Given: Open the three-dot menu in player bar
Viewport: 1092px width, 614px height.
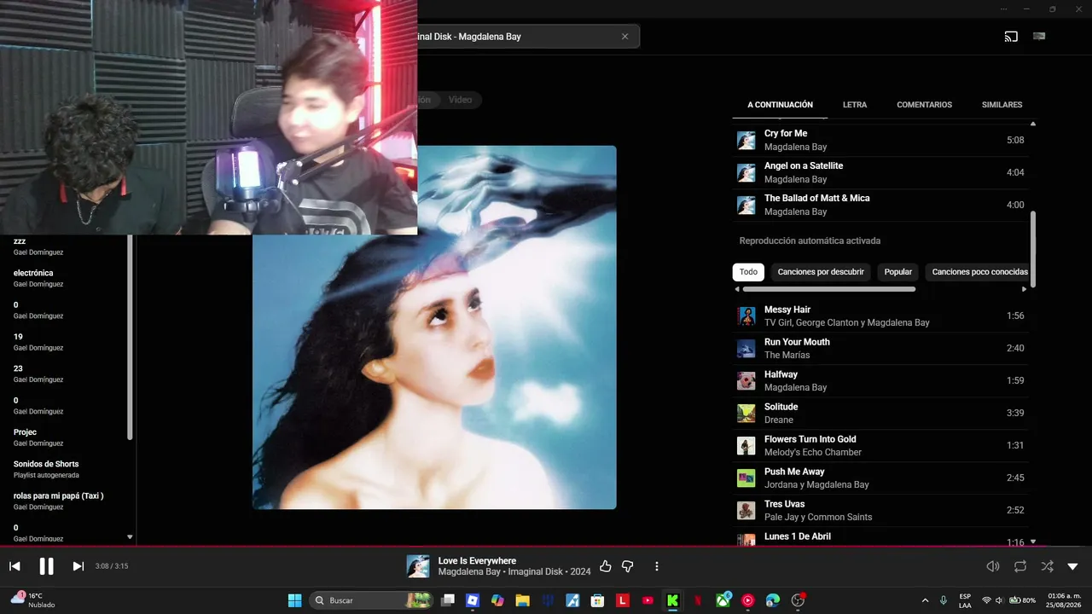Looking at the screenshot, I should pos(656,566).
